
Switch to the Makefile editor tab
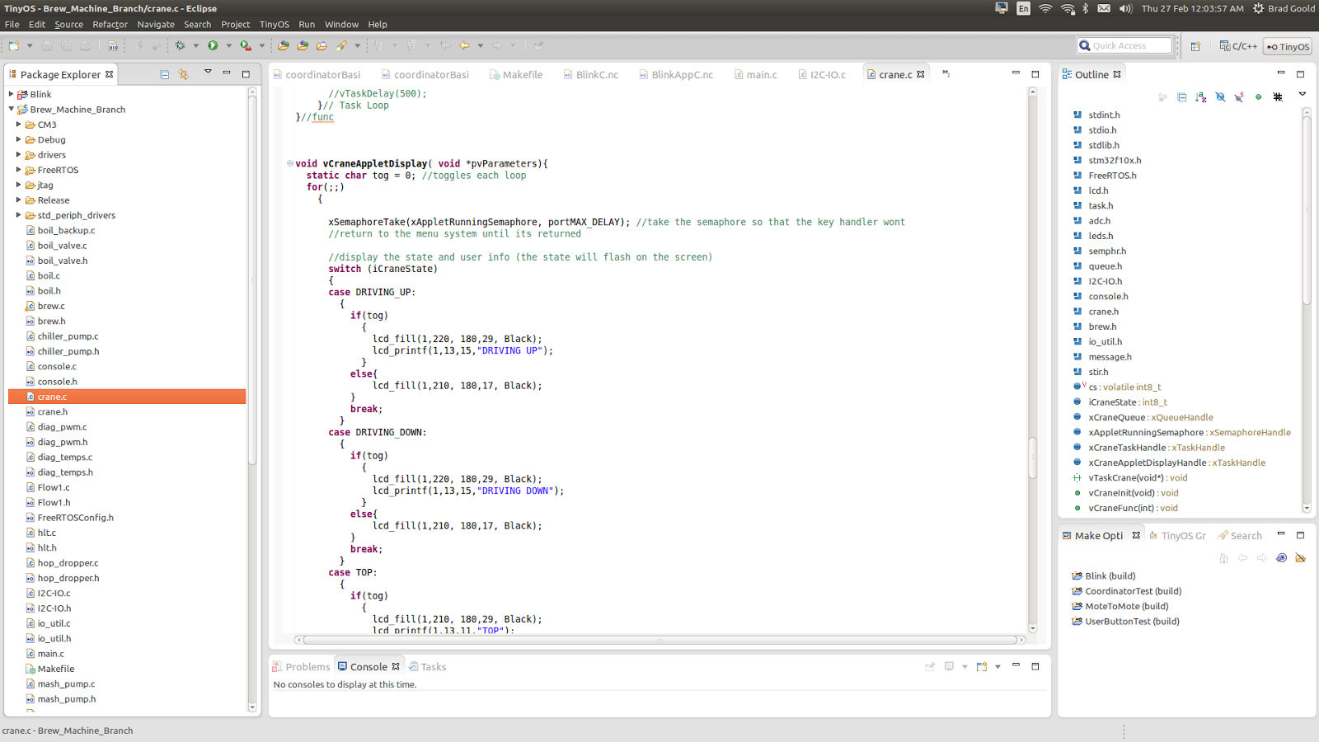tap(516, 74)
